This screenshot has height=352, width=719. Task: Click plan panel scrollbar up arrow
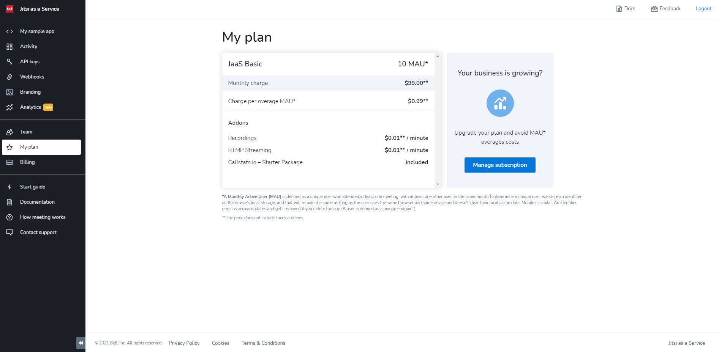tap(438, 56)
